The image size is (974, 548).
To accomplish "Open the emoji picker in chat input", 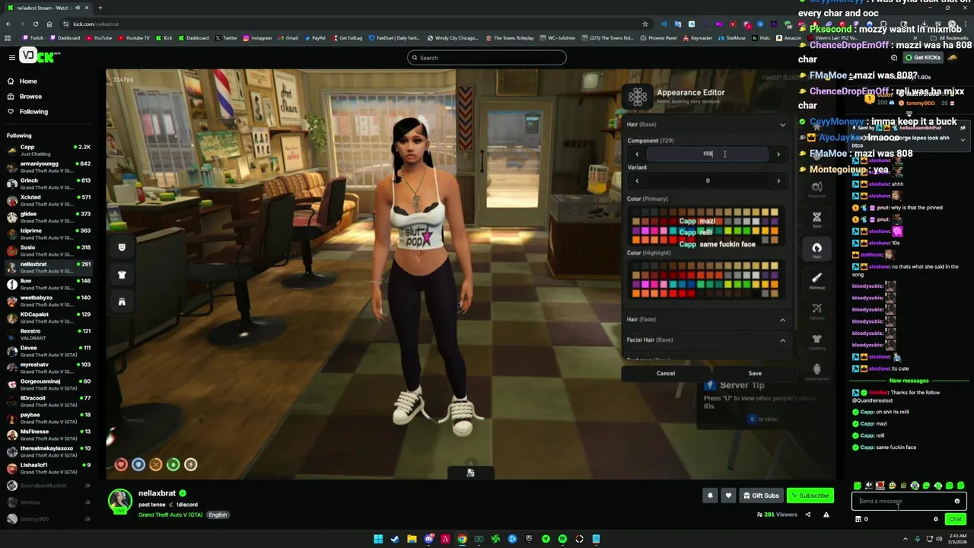I will pyautogui.click(x=957, y=501).
